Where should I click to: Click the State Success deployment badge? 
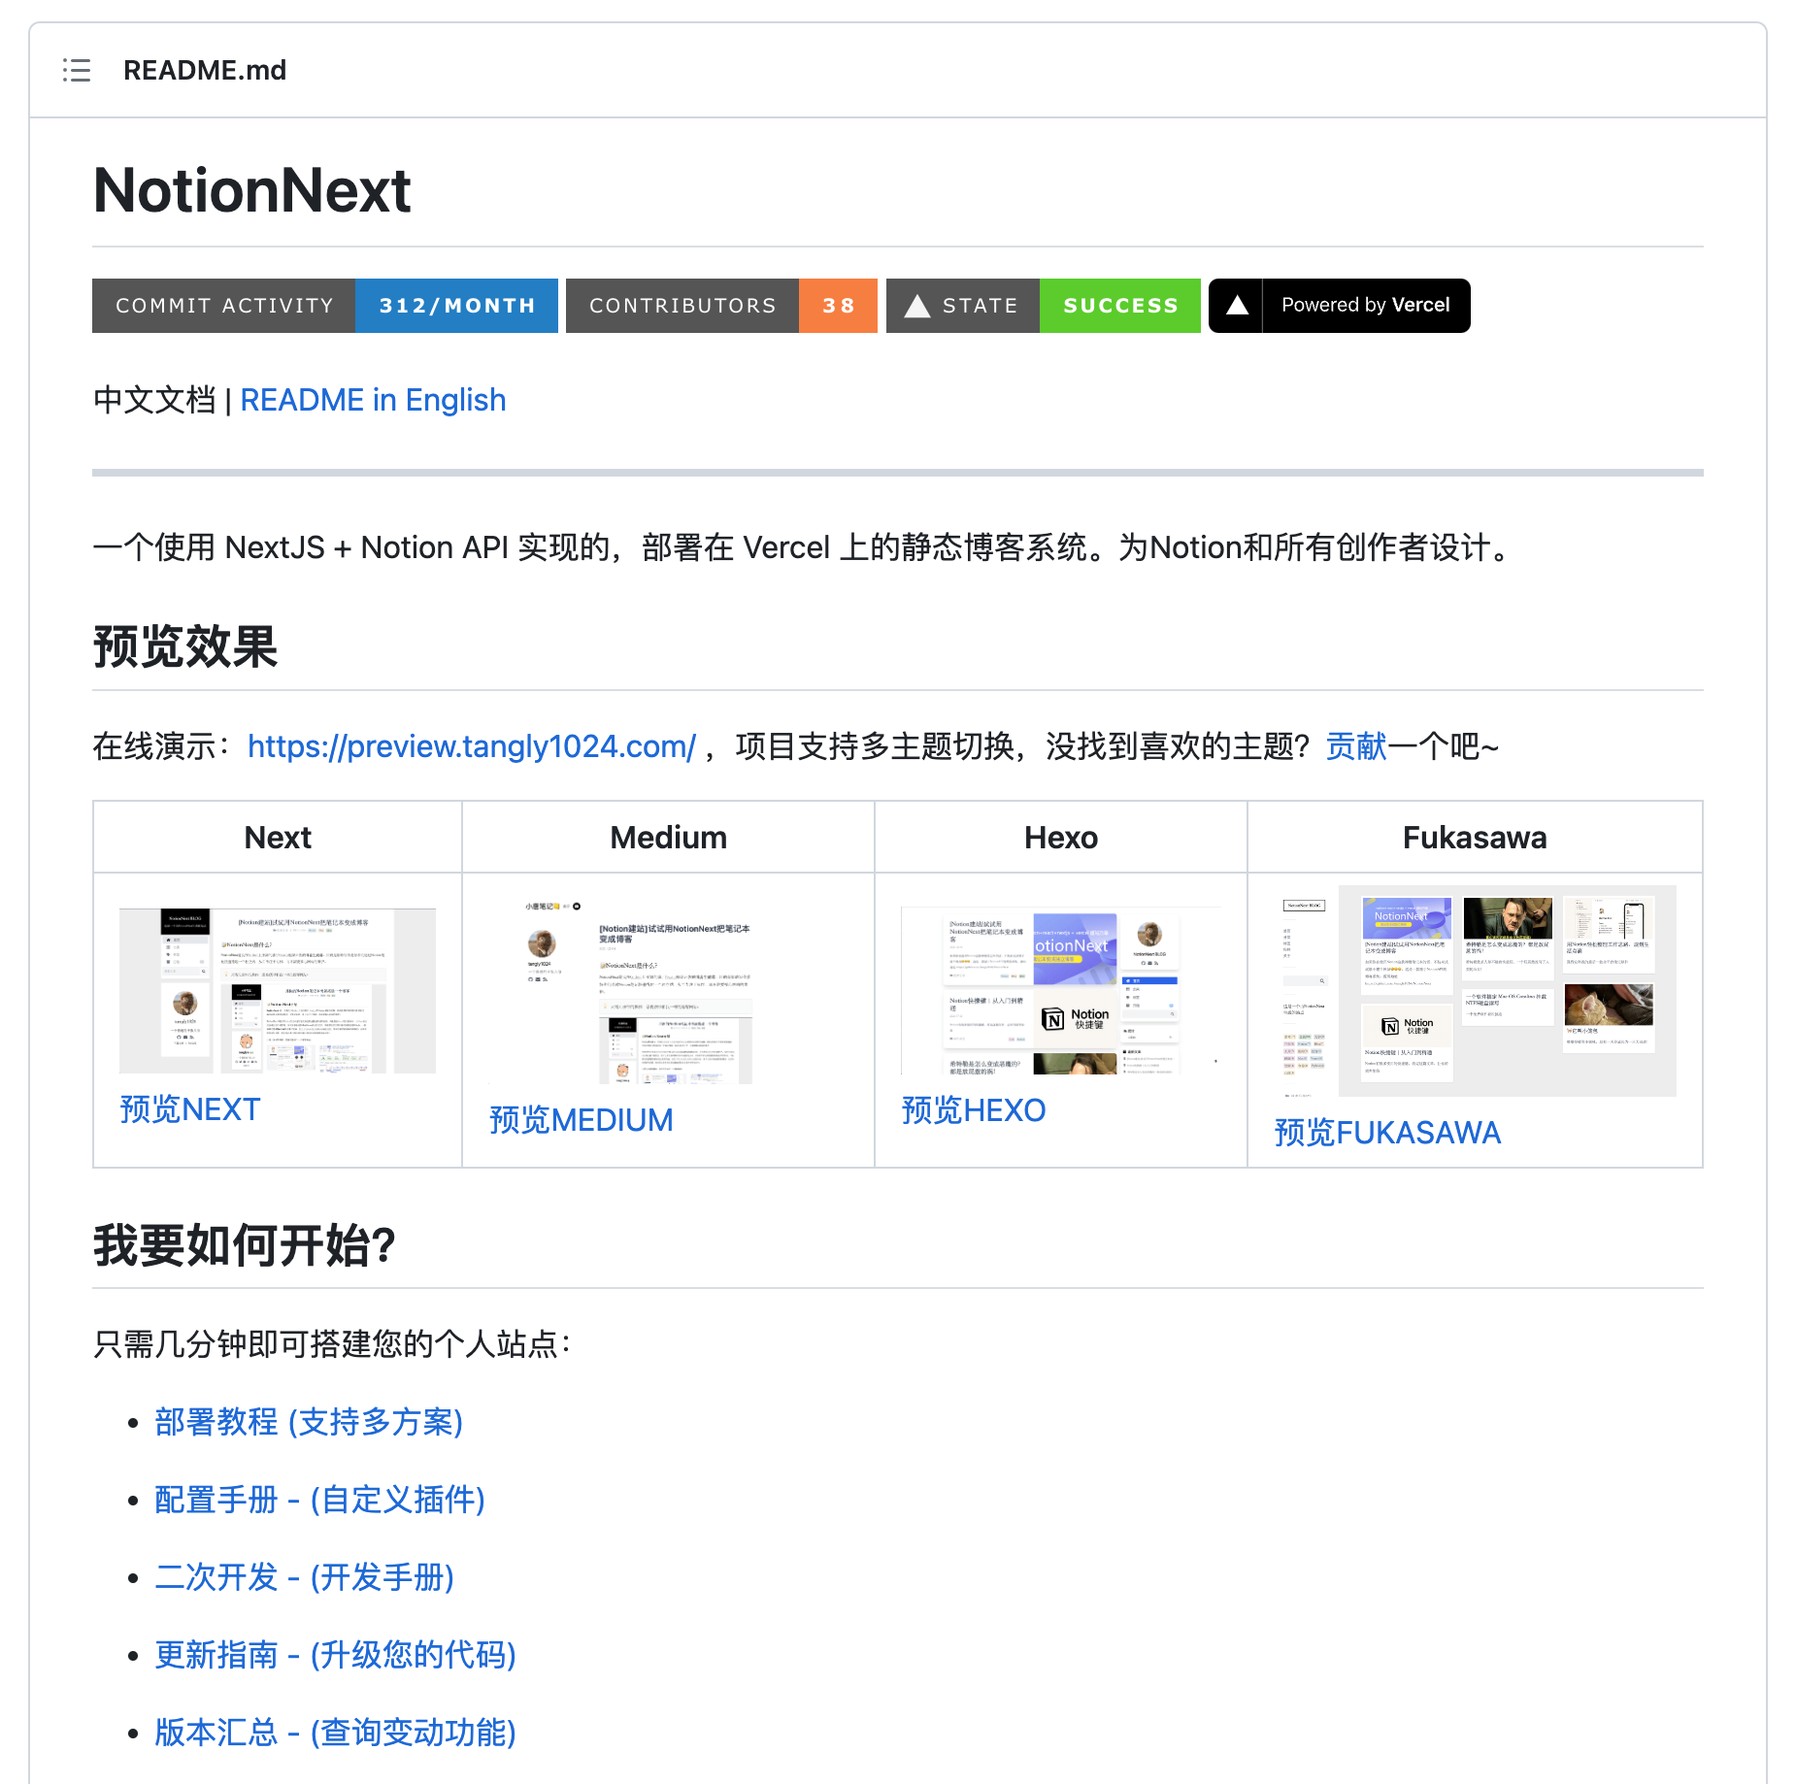click(1044, 306)
